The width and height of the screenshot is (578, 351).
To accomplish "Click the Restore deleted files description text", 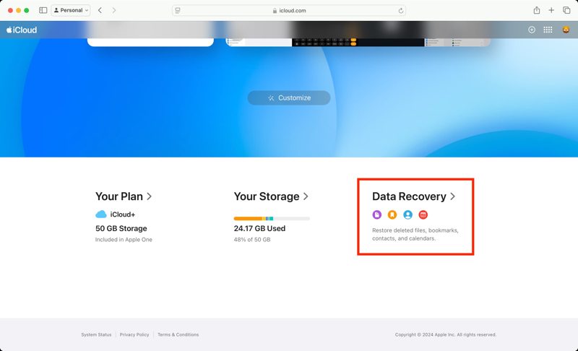I will (415, 234).
